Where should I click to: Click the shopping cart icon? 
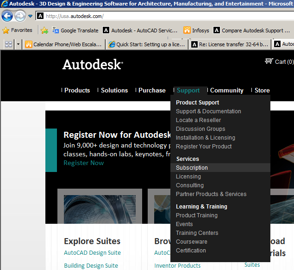[269, 61]
